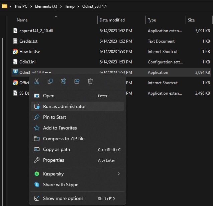
Task: Click the chevron before Temp in breadcrumb
Action: point(61,6)
